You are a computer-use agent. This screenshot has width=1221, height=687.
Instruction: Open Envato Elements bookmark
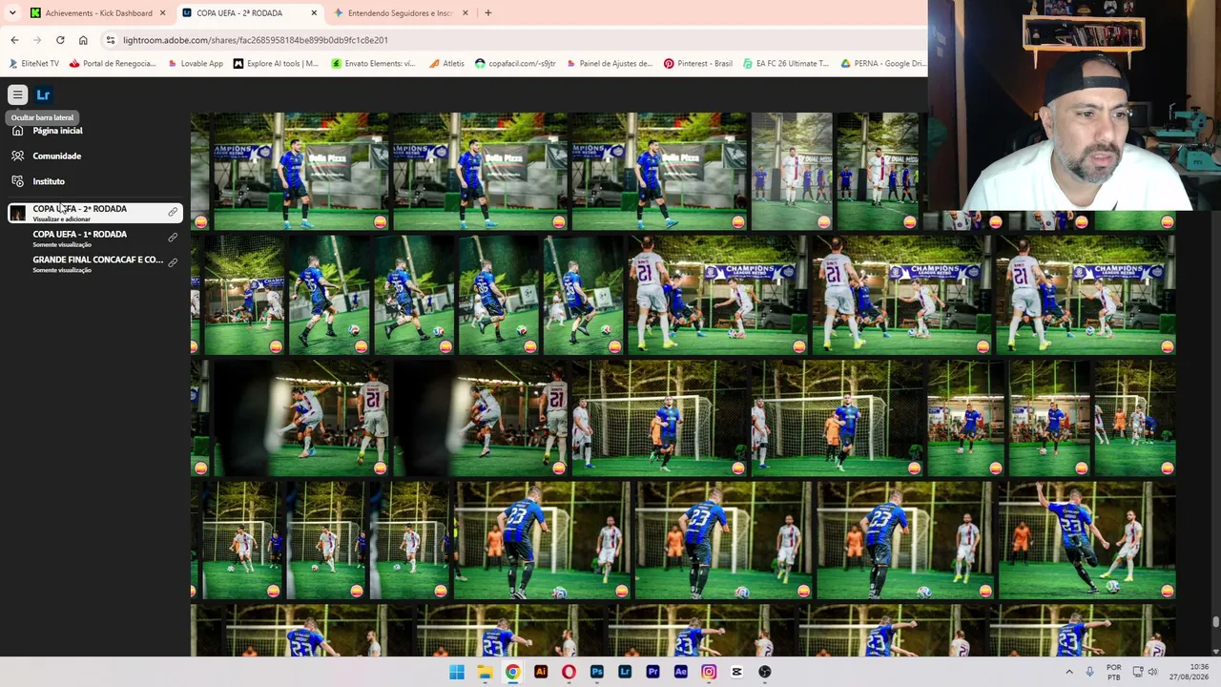(373, 64)
